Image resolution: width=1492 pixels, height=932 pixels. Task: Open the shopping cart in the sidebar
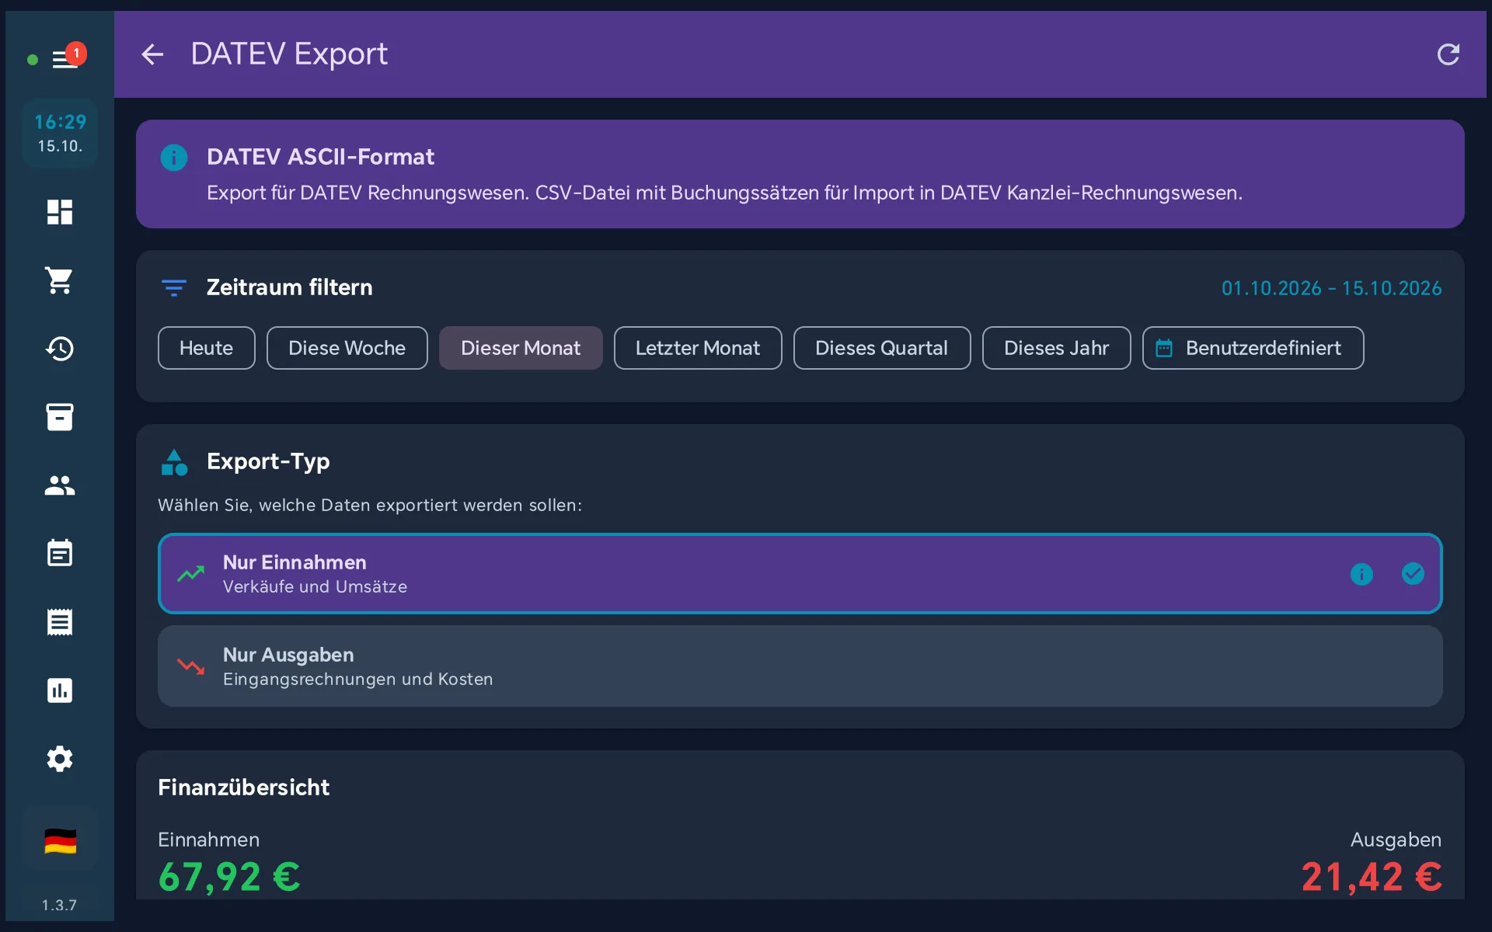[x=60, y=280]
